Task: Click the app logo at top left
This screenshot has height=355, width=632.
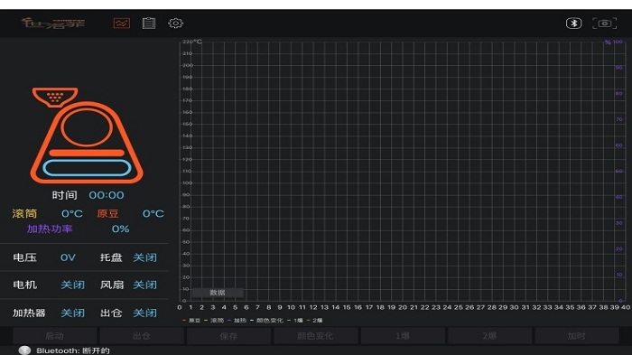Action: (x=52, y=23)
